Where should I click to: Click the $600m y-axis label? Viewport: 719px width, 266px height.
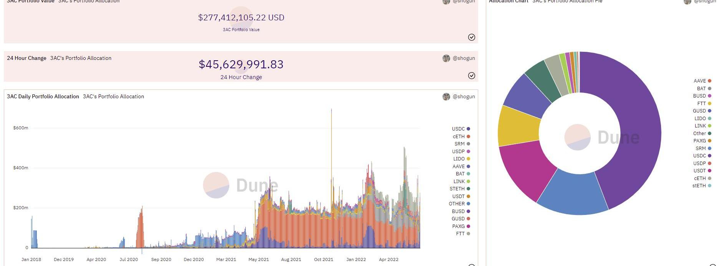tap(21, 128)
